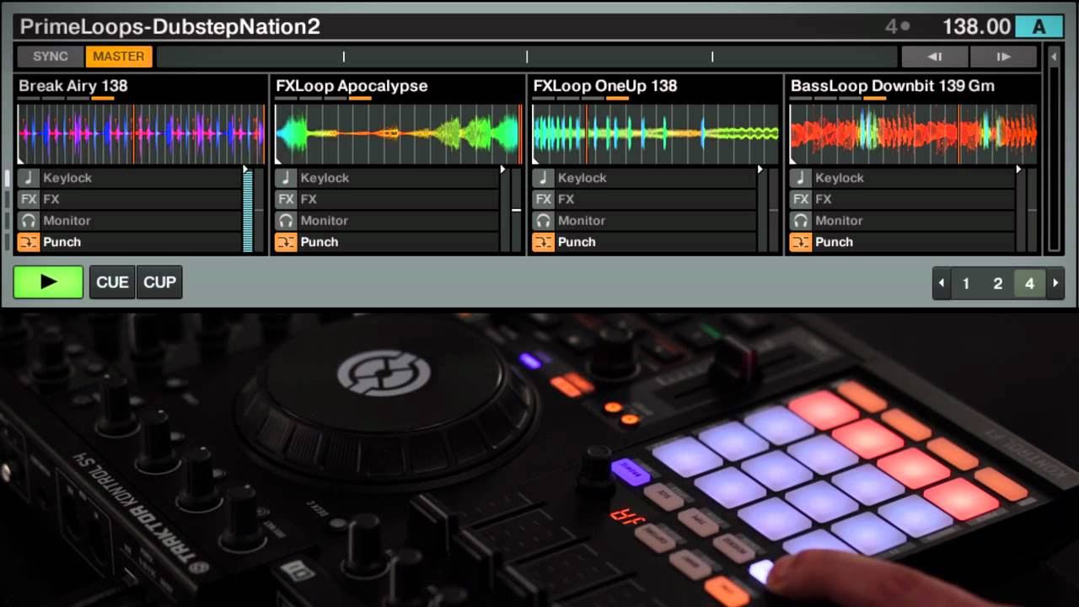Click the FX icon for FXLoop OneUp 138

tap(543, 199)
